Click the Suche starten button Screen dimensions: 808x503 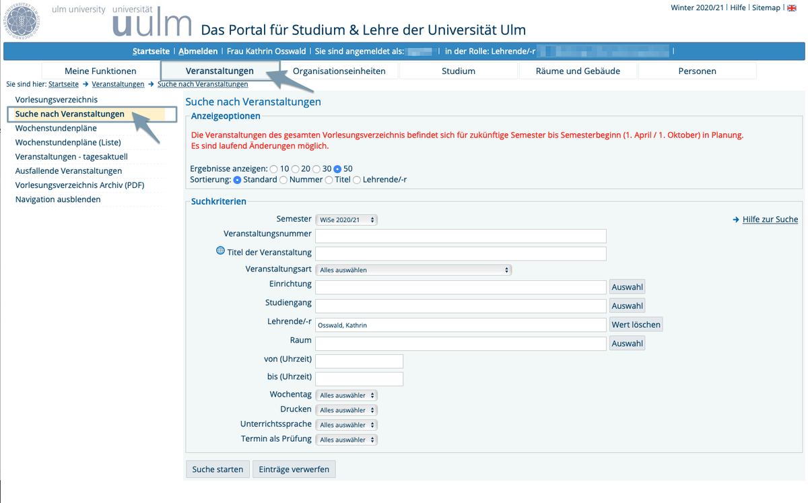pos(217,469)
